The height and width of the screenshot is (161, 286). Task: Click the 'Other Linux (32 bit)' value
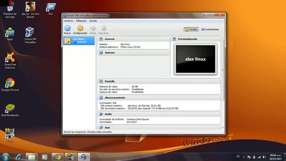tap(130, 47)
